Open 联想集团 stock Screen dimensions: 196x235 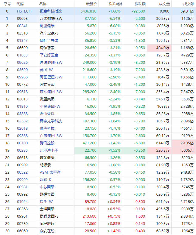47,194
